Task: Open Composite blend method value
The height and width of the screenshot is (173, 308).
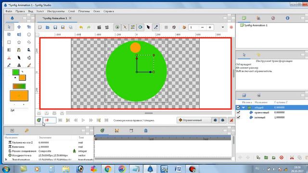Action: click(x=45, y=151)
